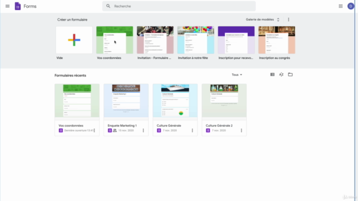Open Culture Générale form preview
The width and height of the screenshot is (358, 201).
(x=175, y=100)
